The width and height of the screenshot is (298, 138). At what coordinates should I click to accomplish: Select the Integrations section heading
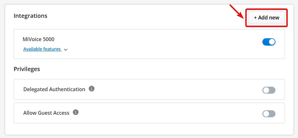(x=31, y=16)
